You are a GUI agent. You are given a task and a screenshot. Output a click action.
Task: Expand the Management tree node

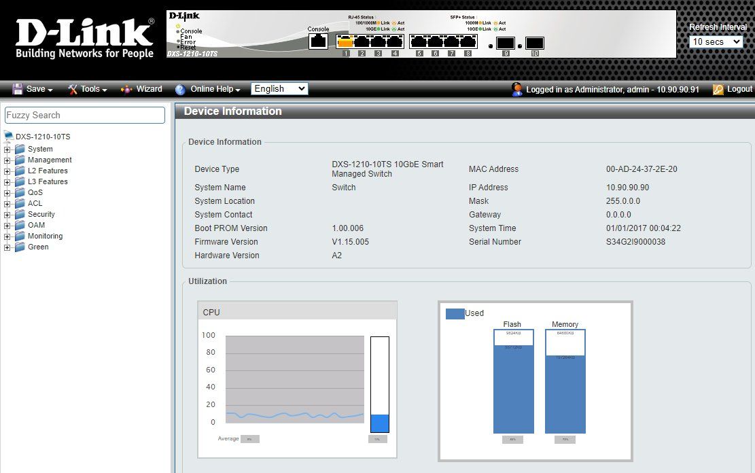click(x=7, y=160)
